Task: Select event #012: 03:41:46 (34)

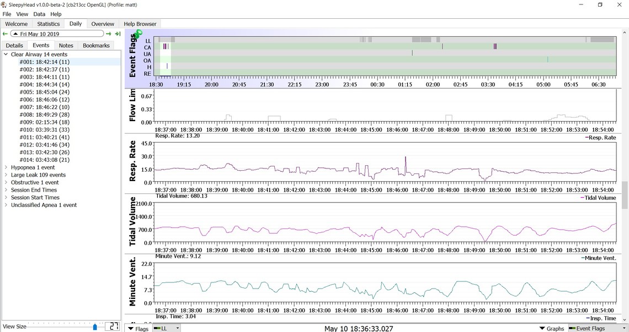Action: [x=45, y=145]
